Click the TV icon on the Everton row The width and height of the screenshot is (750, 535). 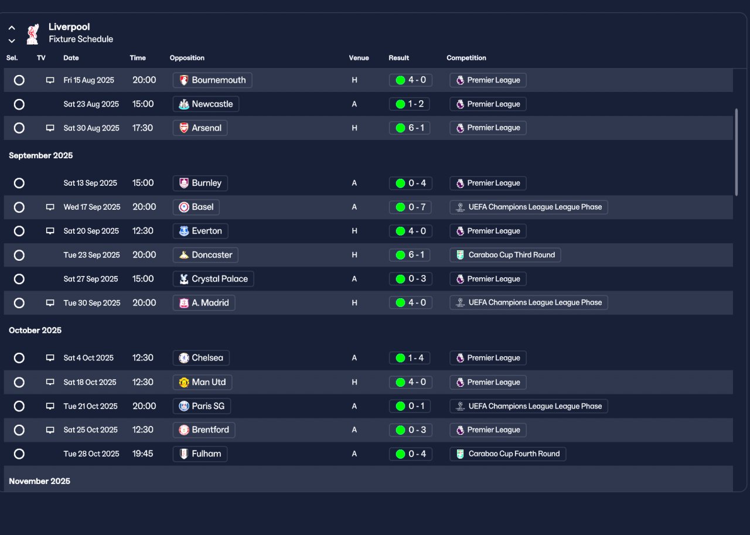point(50,231)
